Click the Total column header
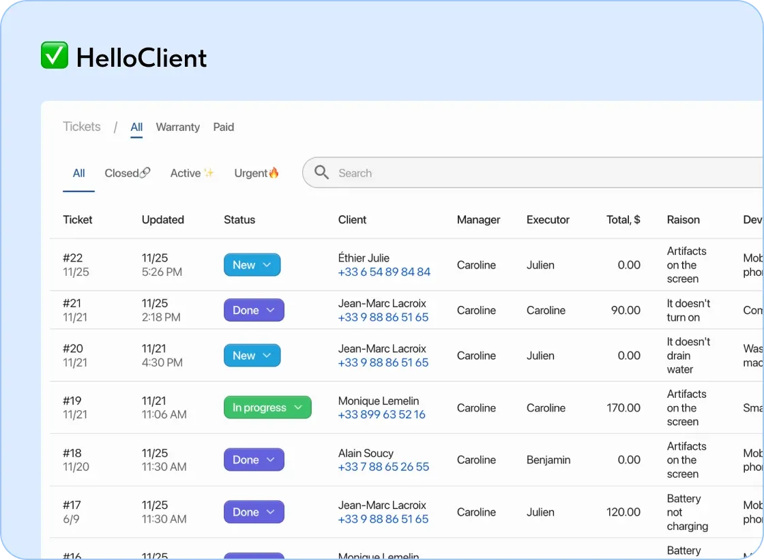The image size is (764, 560). [623, 219]
